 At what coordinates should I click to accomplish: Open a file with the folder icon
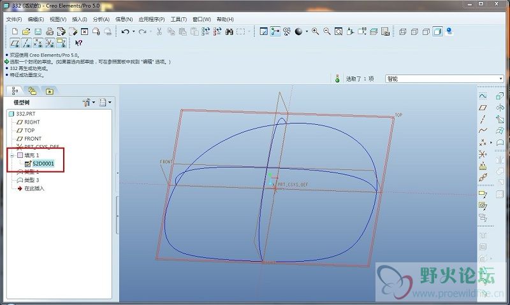[26, 31]
